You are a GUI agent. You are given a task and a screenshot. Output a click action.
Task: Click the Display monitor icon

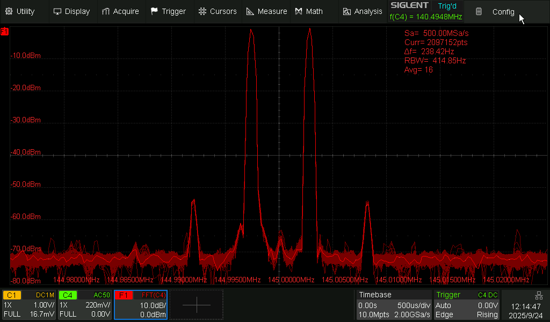click(x=57, y=11)
